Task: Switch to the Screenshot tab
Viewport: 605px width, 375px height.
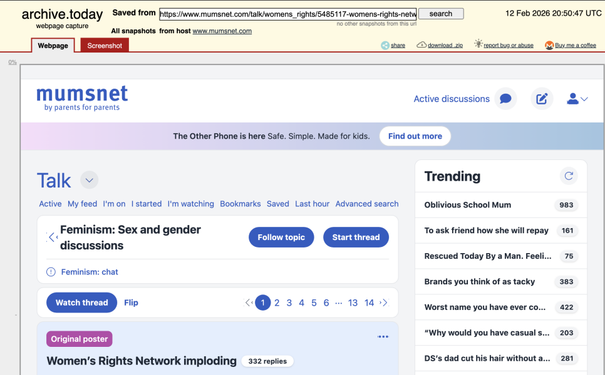Action: coord(104,45)
